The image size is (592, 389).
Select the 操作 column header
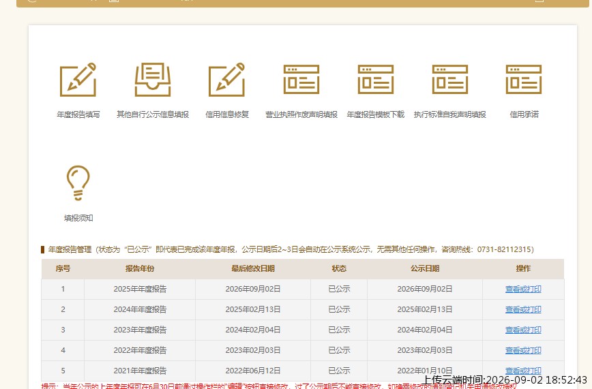tap(523, 268)
